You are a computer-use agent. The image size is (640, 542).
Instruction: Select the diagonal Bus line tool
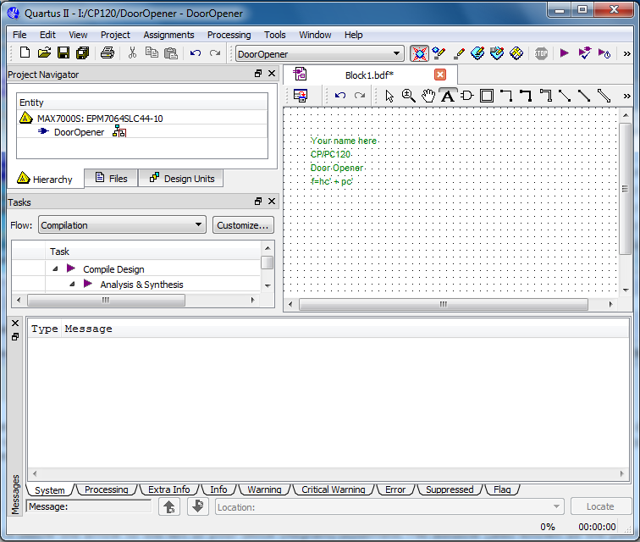[584, 96]
